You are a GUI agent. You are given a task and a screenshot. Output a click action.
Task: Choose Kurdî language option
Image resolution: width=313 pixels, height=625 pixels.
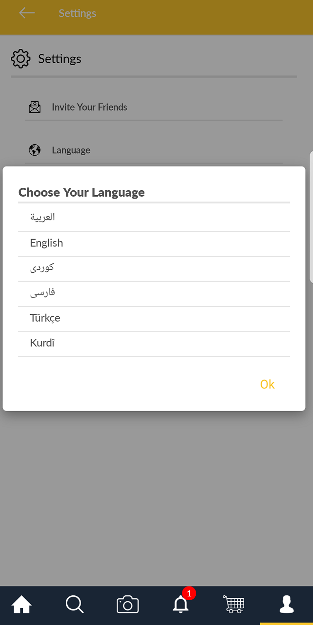tap(43, 343)
